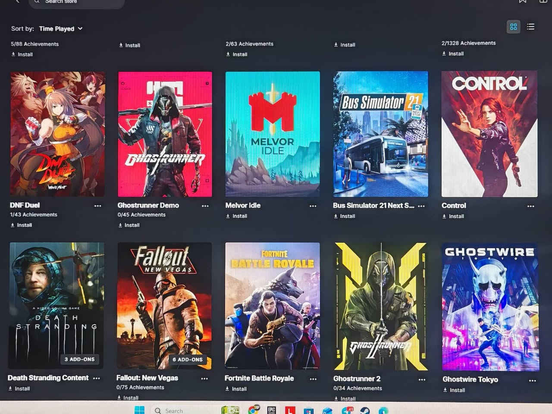
Task: Open more options for Control
Action: [x=531, y=206]
